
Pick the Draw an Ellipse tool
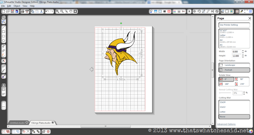[4, 41]
